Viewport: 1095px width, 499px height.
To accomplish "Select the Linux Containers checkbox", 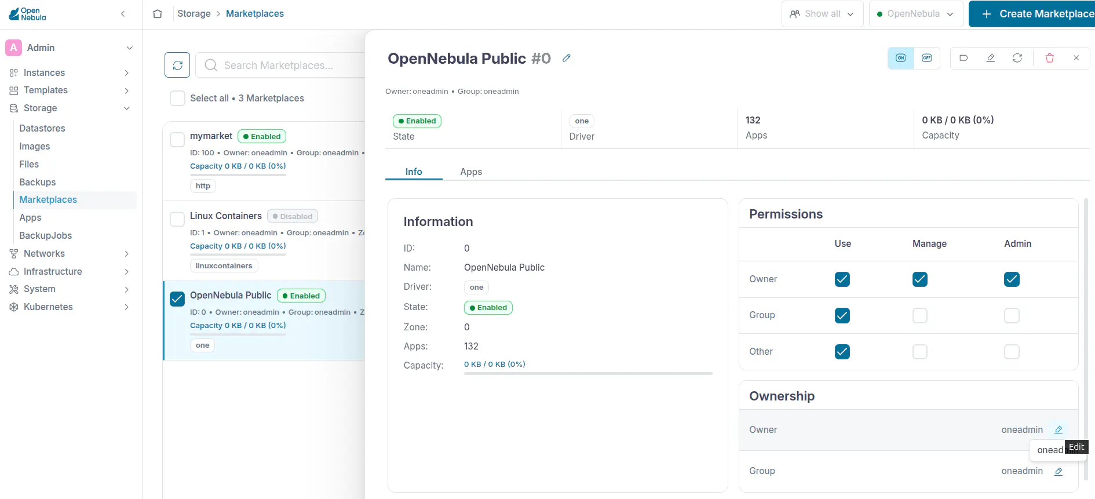I will tap(177, 219).
